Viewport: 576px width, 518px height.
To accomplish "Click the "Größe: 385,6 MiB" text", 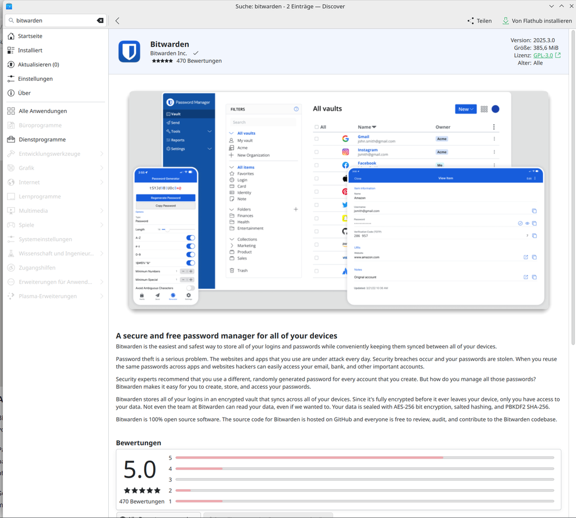I will [x=536, y=48].
